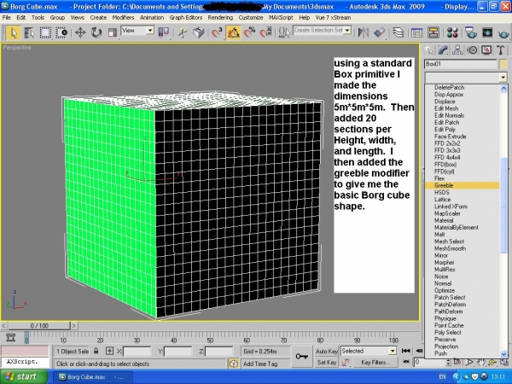Open the Modifier List dropdown arrow
Viewport: 512px width, 384px height.
pyautogui.click(x=503, y=78)
